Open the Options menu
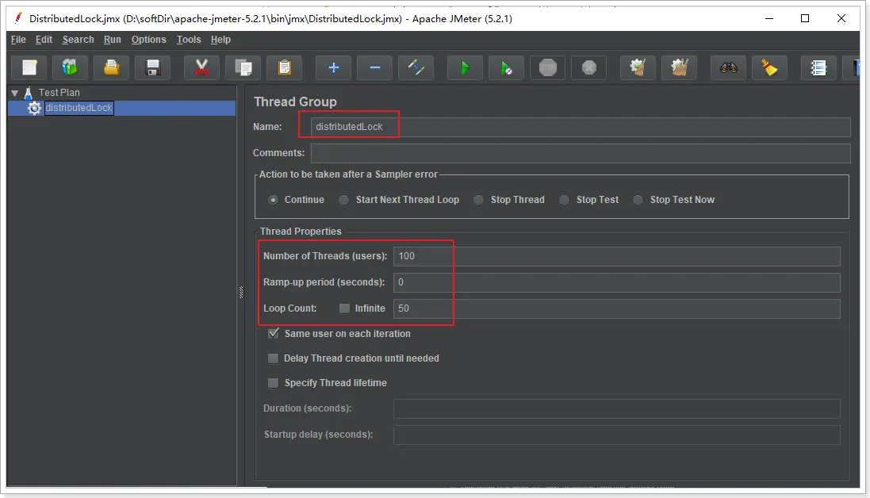 [x=148, y=40]
